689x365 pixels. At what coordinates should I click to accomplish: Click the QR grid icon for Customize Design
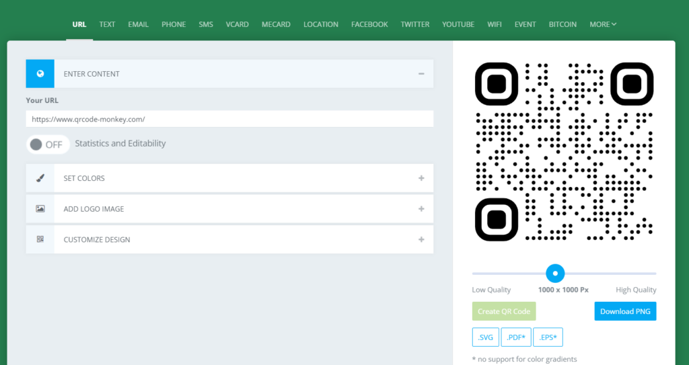click(40, 239)
